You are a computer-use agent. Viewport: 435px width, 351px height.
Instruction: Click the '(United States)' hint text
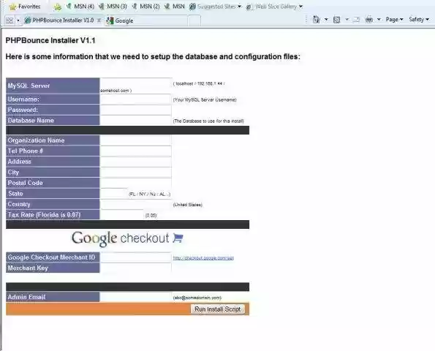click(188, 205)
